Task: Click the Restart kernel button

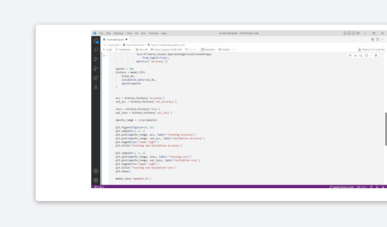Action: coord(191,49)
